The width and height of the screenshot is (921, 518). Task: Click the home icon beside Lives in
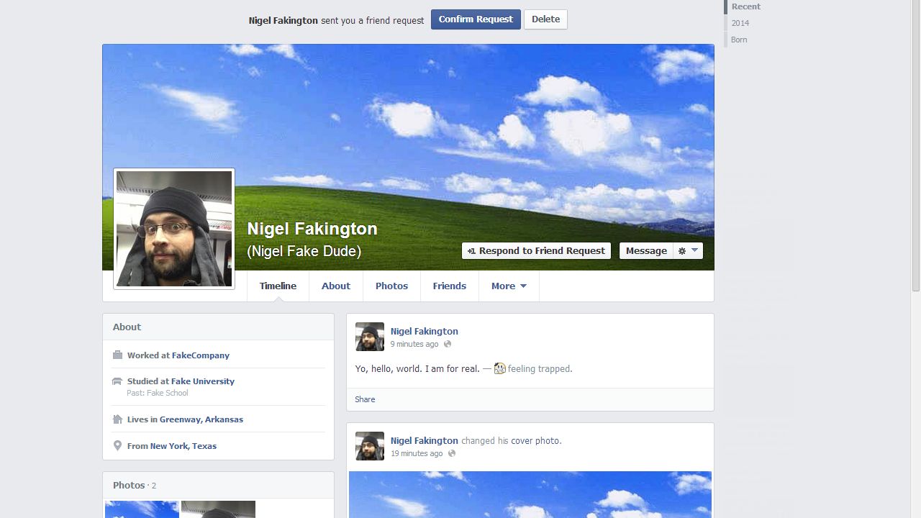[118, 419]
